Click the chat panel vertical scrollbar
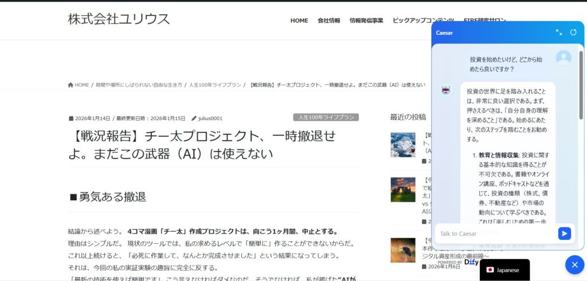This screenshot has height=281, width=587. point(580,86)
